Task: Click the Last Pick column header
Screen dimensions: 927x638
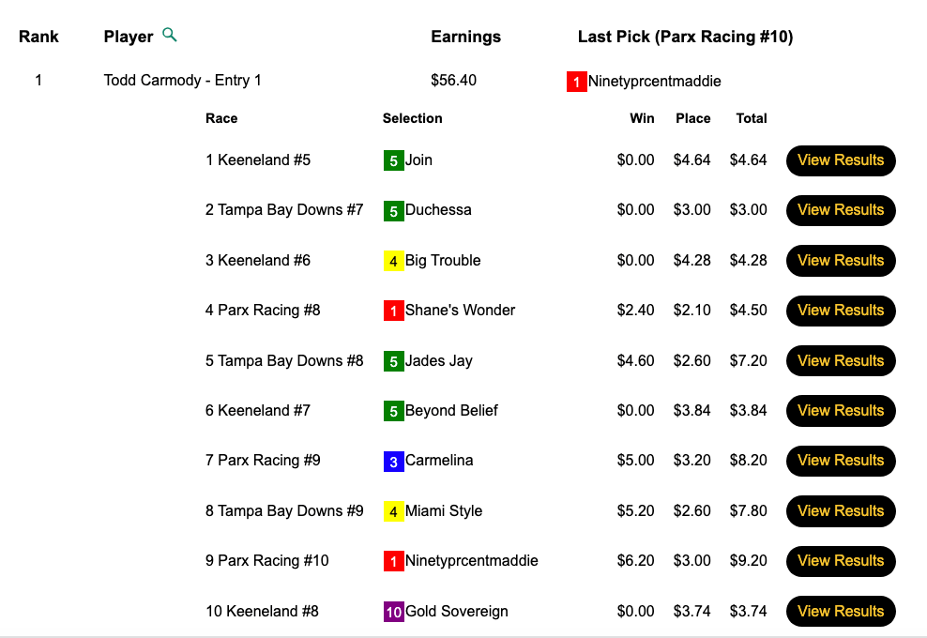Action: pyautogui.click(x=685, y=37)
